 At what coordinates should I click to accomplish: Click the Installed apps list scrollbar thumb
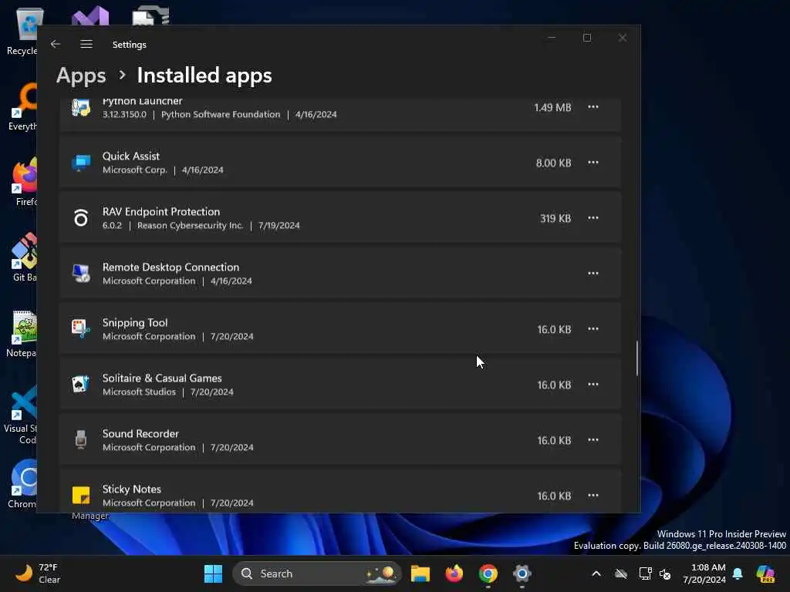tap(636, 358)
